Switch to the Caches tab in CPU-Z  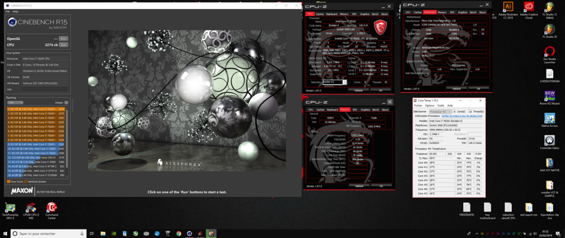[x=320, y=14]
